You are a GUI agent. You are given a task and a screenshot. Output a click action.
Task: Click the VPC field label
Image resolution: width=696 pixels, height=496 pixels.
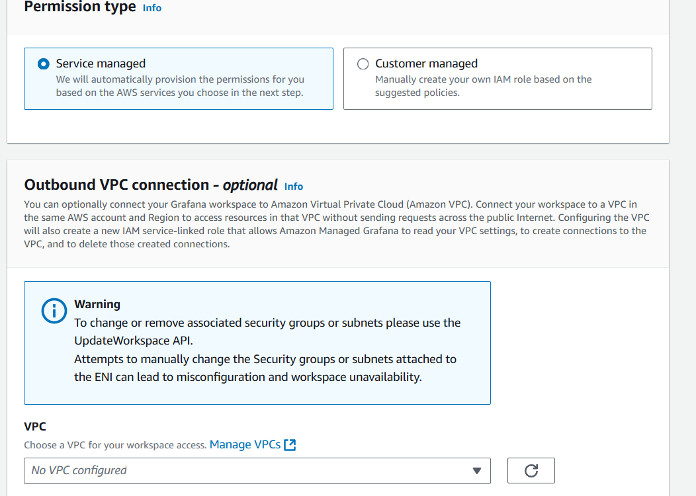click(x=35, y=427)
